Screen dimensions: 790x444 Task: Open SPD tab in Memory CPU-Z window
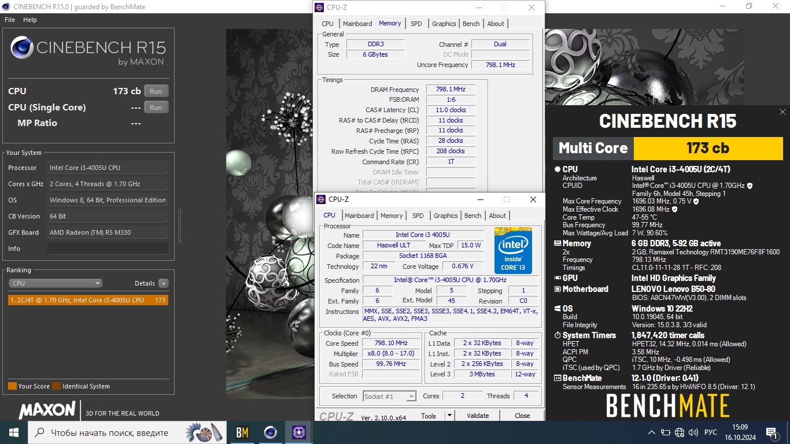(x=416, y=24)
